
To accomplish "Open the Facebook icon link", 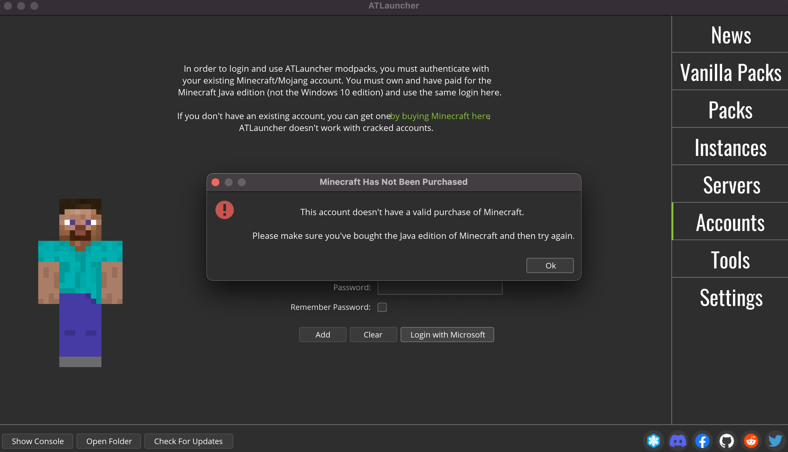I will pos(702,441).
